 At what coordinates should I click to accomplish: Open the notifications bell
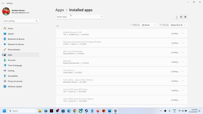tap(200, 111)
